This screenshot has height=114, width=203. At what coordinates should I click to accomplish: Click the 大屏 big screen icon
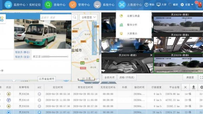click(x=158, y=5)
